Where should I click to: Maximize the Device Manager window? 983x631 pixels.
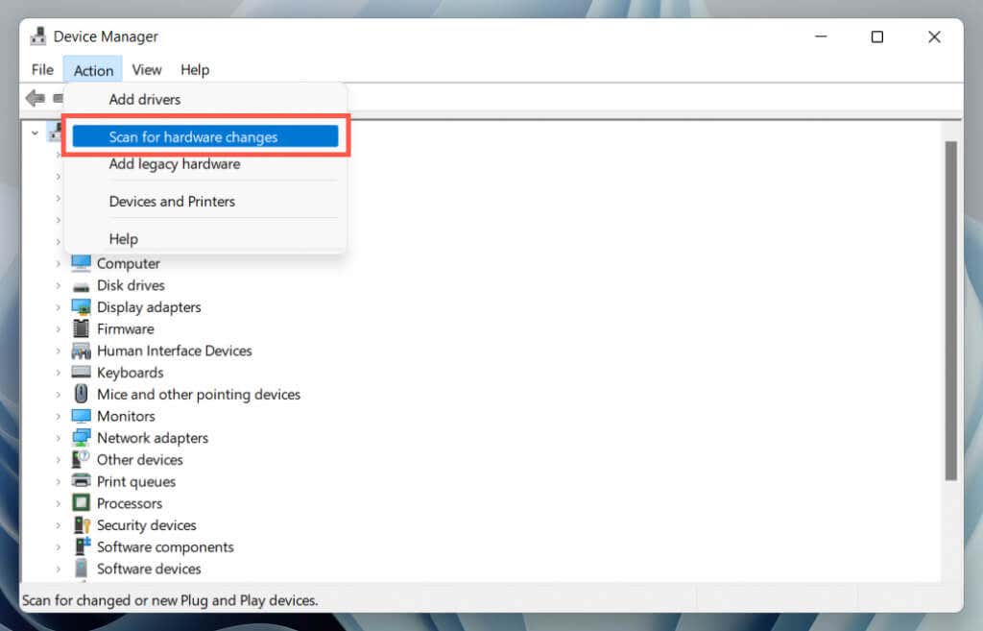click(x=877, y=37)
